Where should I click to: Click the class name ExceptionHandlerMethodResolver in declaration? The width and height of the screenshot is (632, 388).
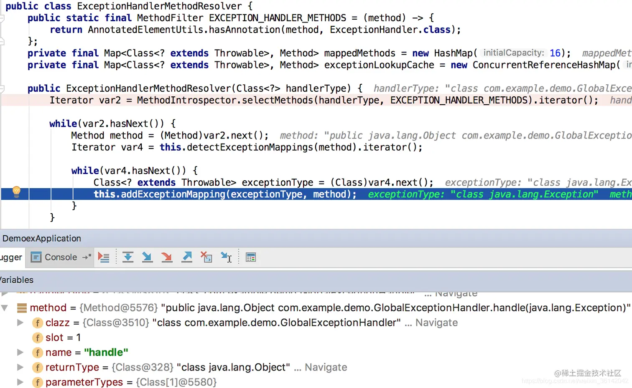click(159, 6)
